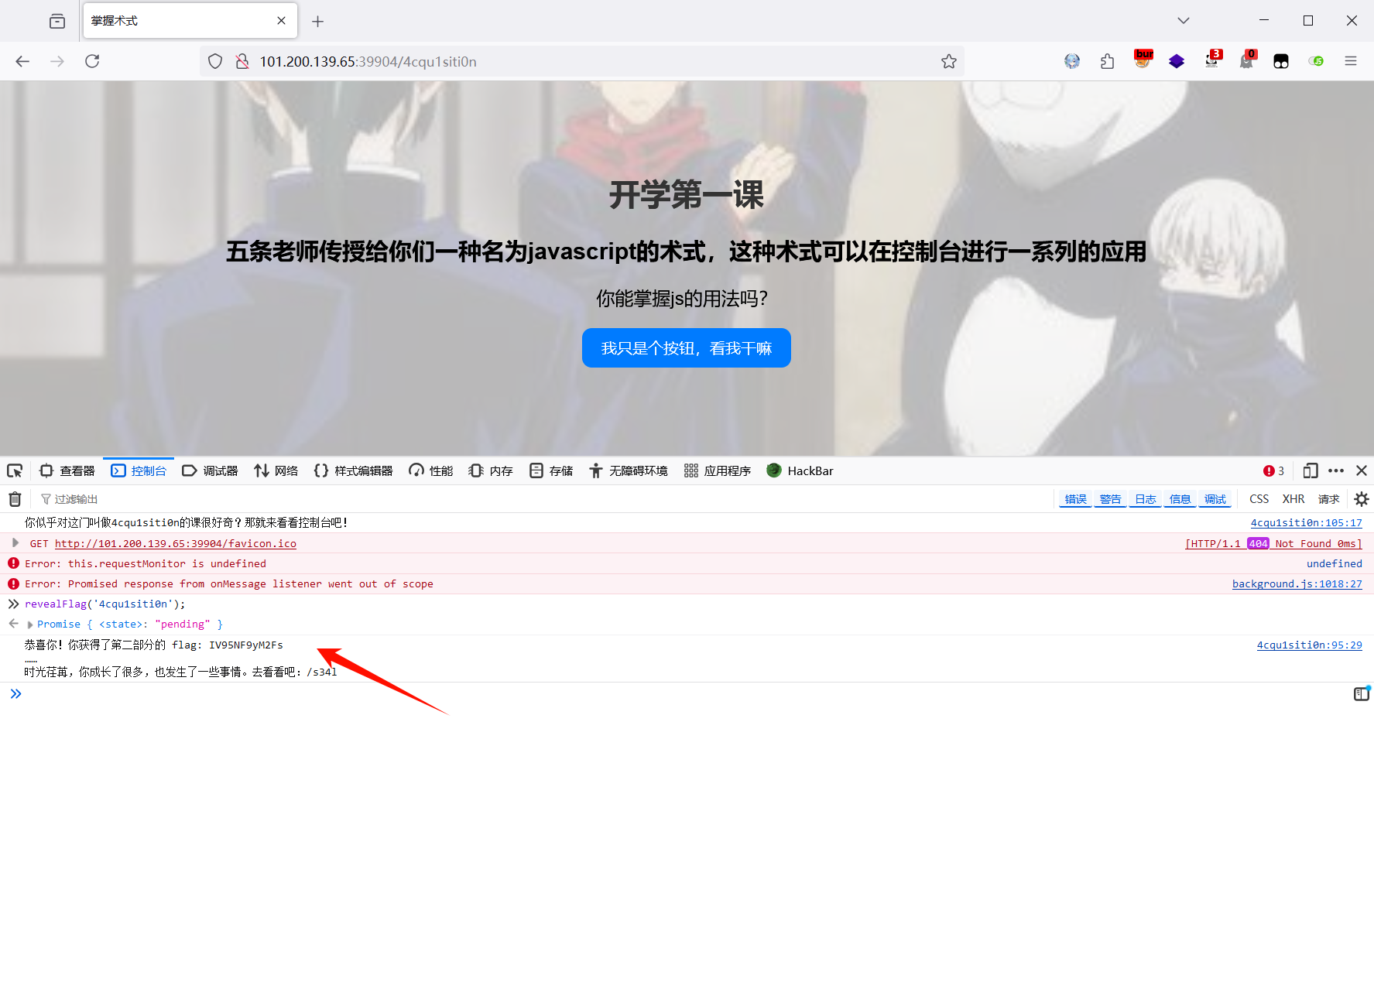Screen dimensions: 1374x982
Task: Toggle the console sidebar editor icon
Action: pos(1362,694)
